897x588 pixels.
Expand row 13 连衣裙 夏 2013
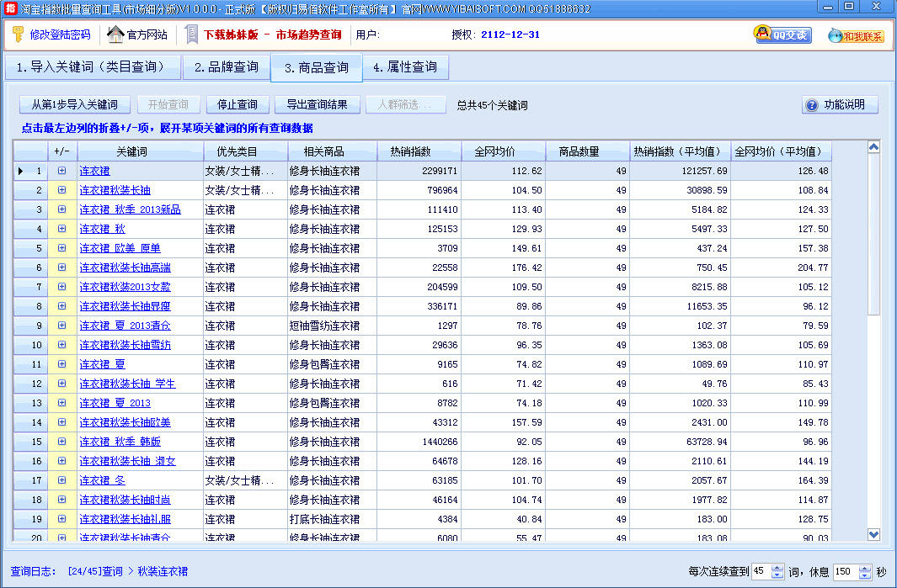click(61, 403)
